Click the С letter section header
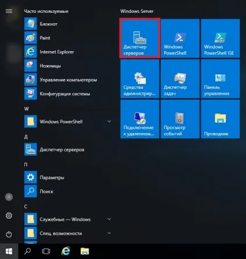This screenshot has height=259, width=246. 26,207
